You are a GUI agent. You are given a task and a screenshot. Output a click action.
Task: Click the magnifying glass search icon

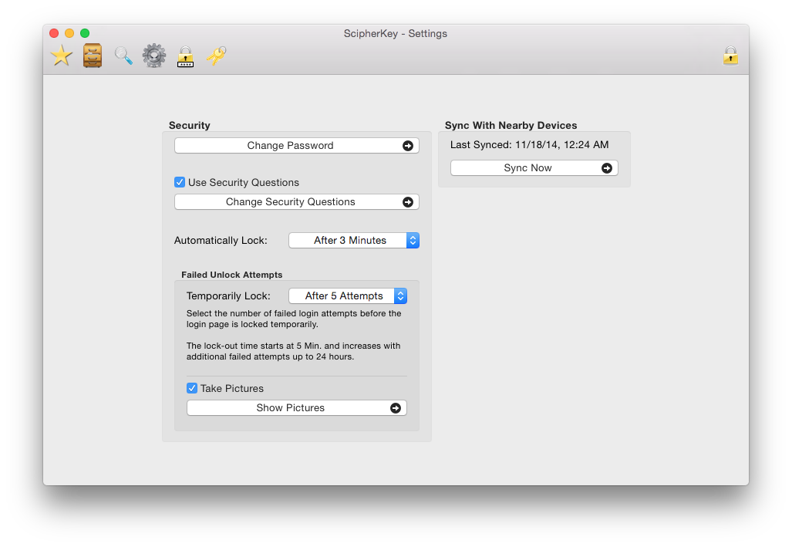point(123,56)
